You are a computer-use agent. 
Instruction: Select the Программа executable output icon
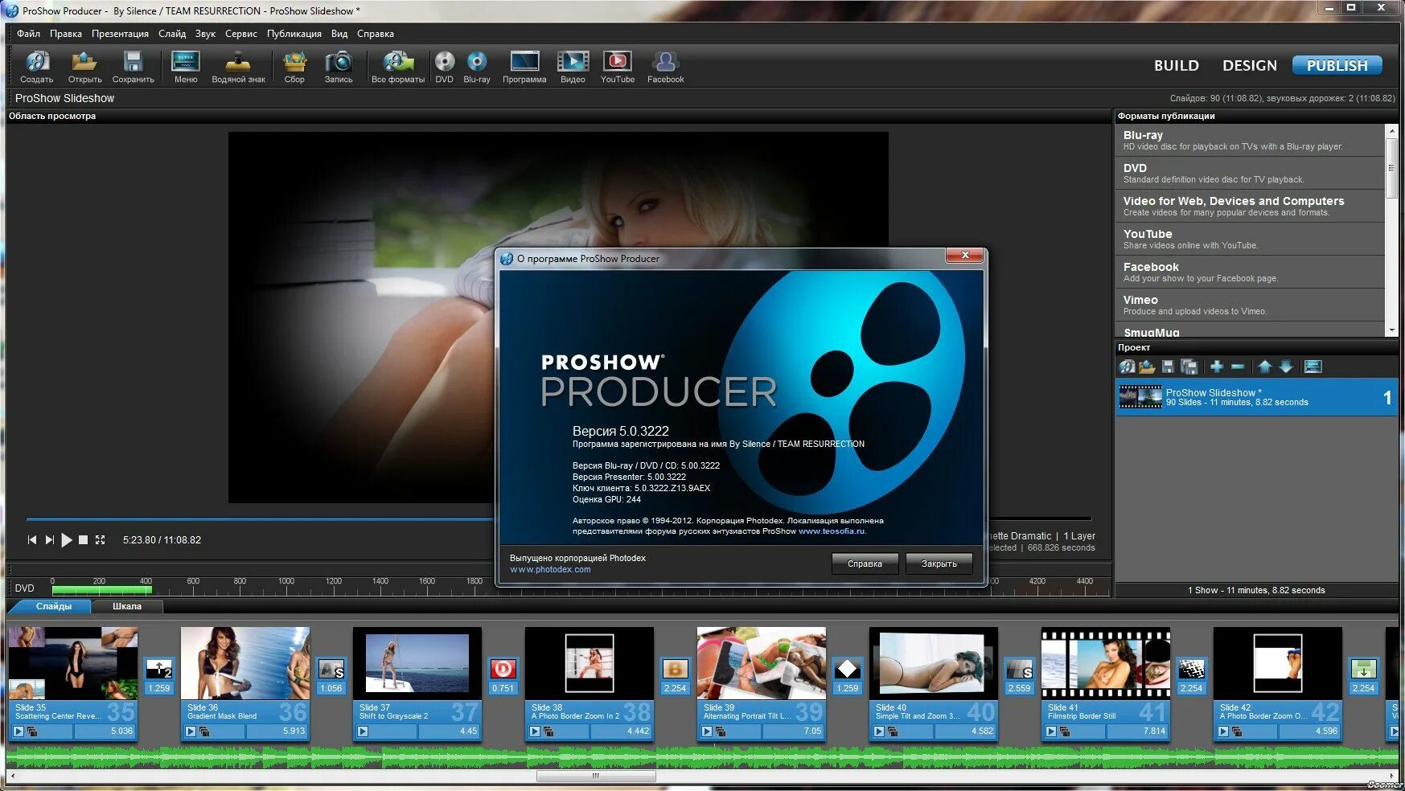tap(524, 66)
